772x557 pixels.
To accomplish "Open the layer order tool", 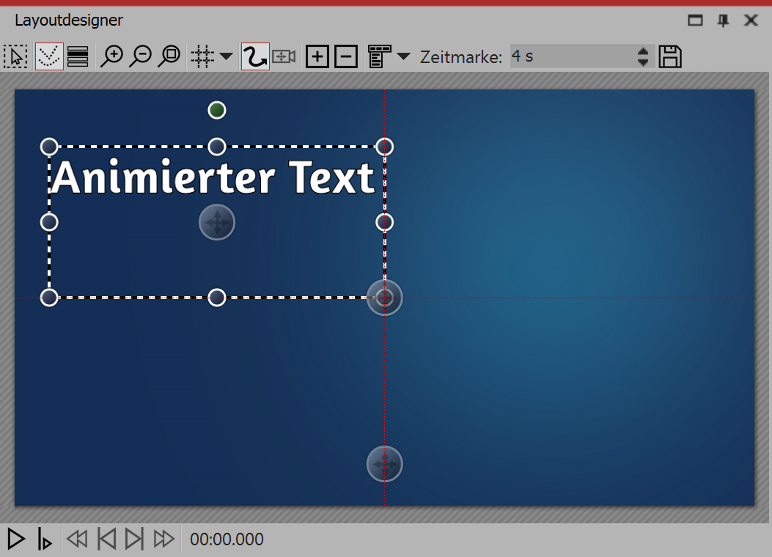I will tap(78, 56).
